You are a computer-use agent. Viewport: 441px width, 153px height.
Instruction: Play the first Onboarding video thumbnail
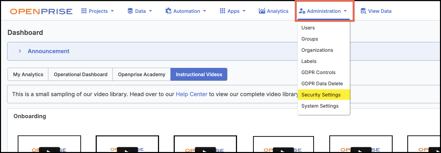point(49,144)
